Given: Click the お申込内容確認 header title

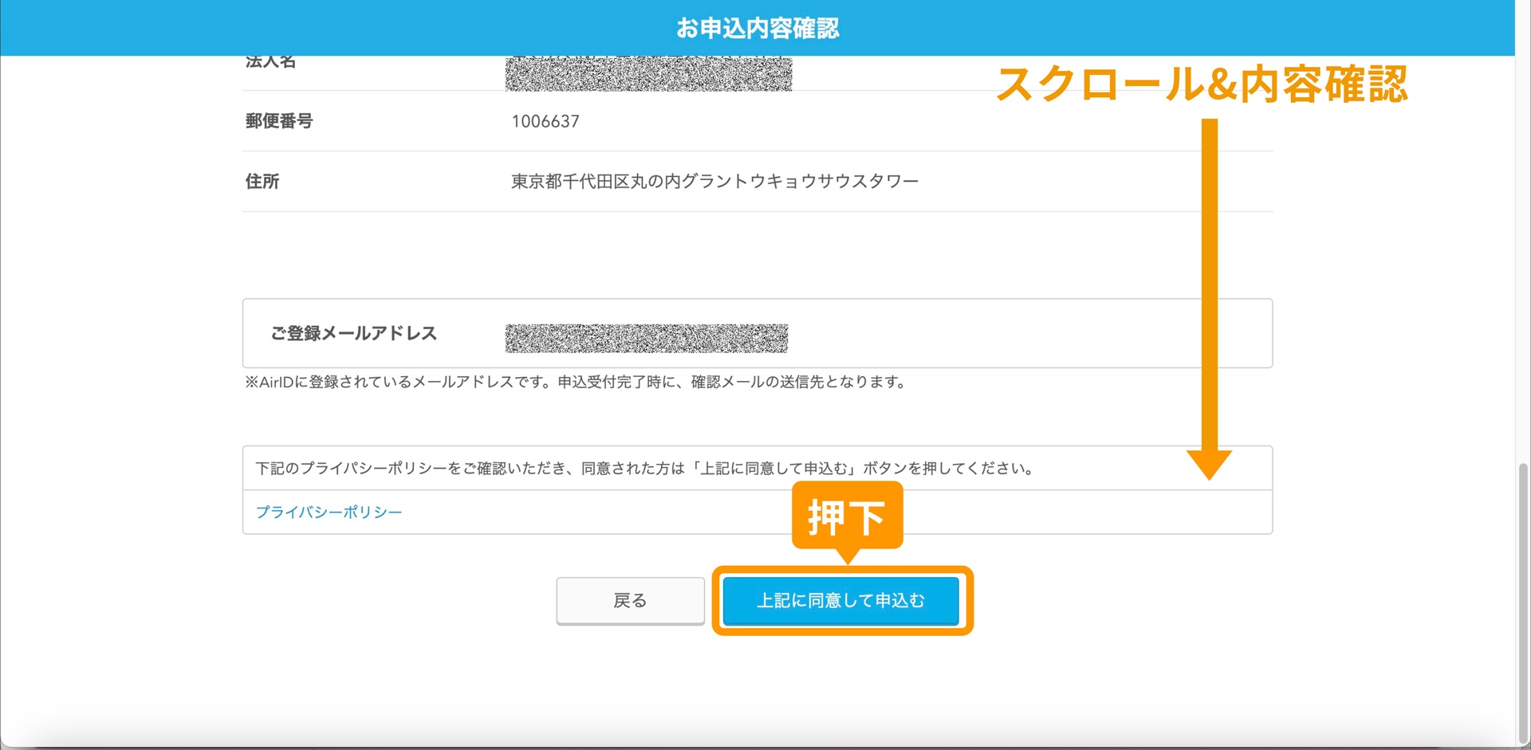Looking at the screenshot, I should point(758,29).
